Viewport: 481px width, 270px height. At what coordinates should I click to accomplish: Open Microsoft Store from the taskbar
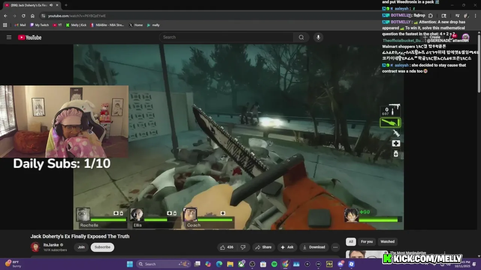click(x=263, y=264)
